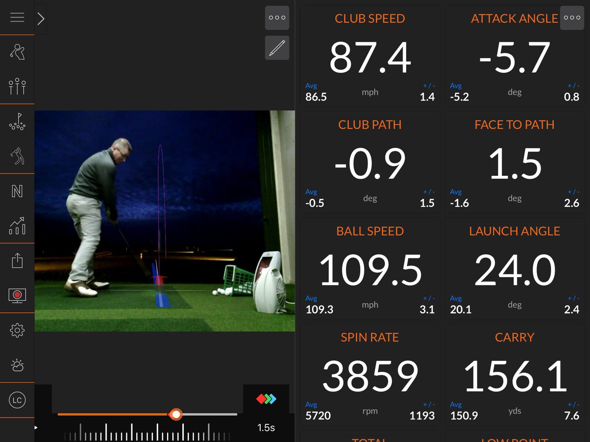Open the overflow menu above the video
590x442 pixels.
[x=277, y=18]
